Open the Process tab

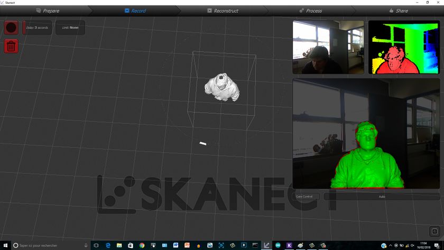[x=310, y=11]
